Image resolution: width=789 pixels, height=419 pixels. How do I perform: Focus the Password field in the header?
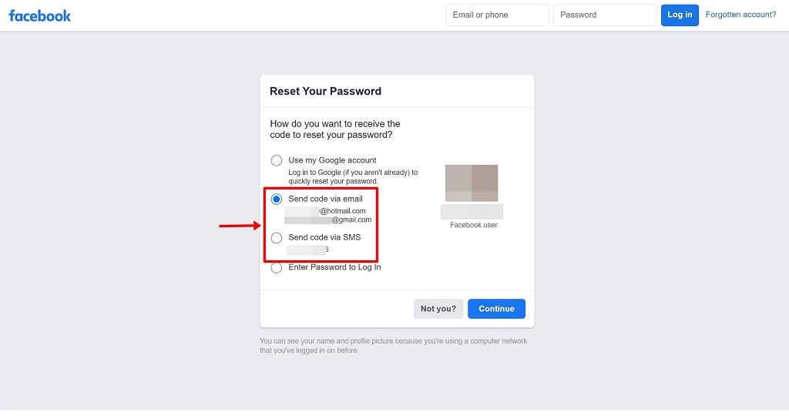click(x=605, y=15)
